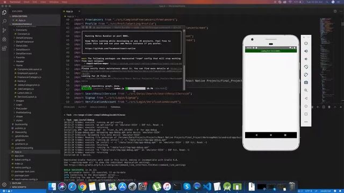This screenshot has width=344, height=193.
Task: Click the emulator volume up button
Action: pos(306,51)
